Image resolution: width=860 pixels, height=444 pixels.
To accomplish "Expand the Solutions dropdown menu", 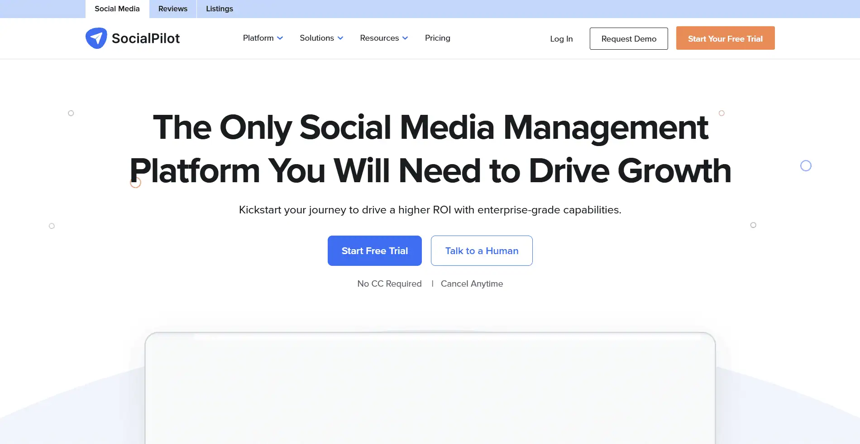I will [x=321, y=38].
